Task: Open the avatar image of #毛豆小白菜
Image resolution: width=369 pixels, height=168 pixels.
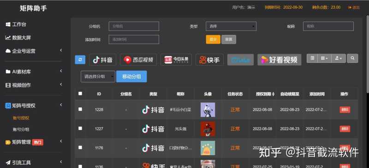Action: [208, 110]
